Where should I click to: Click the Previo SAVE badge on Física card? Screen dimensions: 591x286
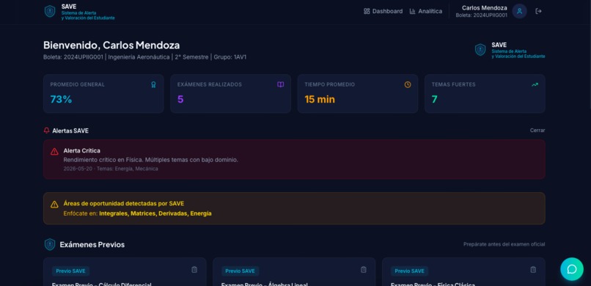tap(409, 271)
